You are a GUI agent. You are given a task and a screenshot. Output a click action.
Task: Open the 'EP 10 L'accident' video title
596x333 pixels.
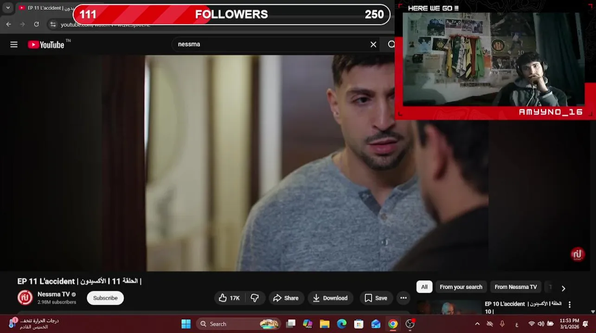click(x=523, y=308)
